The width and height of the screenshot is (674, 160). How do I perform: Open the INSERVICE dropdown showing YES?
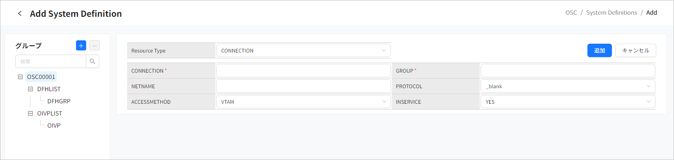pos(568,102)
